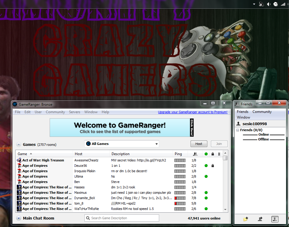289x227 pixels.
Task: Click the lock icon in Deuce56 row
Action: (213, 166)
